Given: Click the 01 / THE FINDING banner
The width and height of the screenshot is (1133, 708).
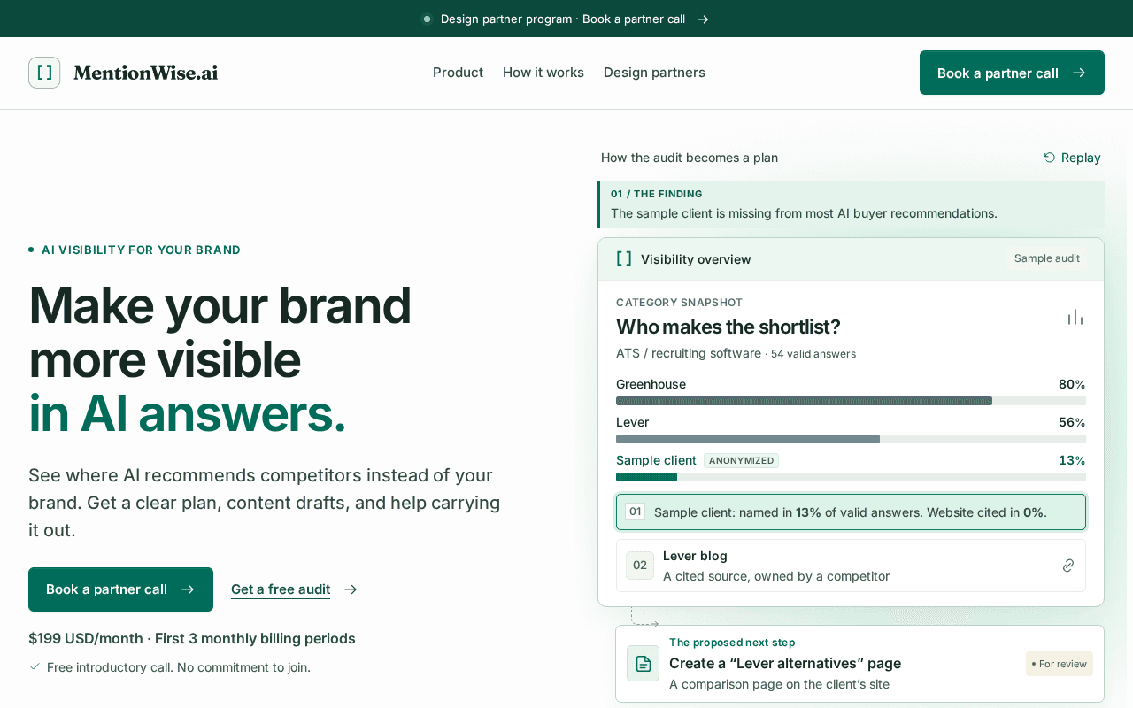Looking at the screenshot, I should click(851, 204).
